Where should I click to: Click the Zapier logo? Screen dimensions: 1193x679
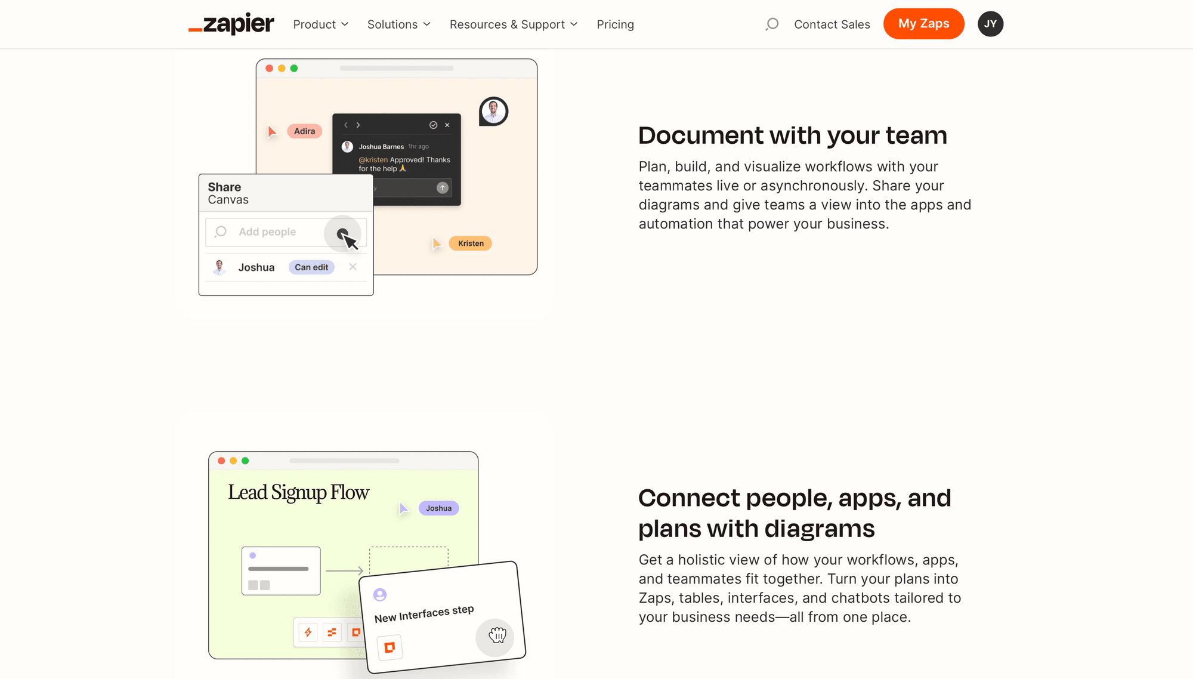[x=231, y=24]
